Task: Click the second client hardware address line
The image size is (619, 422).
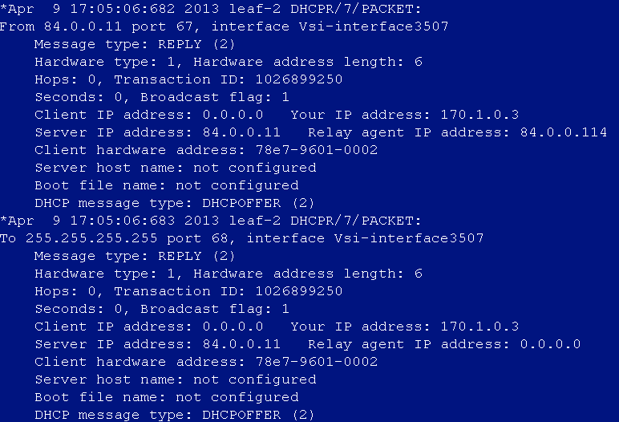Action: [206, 362]
